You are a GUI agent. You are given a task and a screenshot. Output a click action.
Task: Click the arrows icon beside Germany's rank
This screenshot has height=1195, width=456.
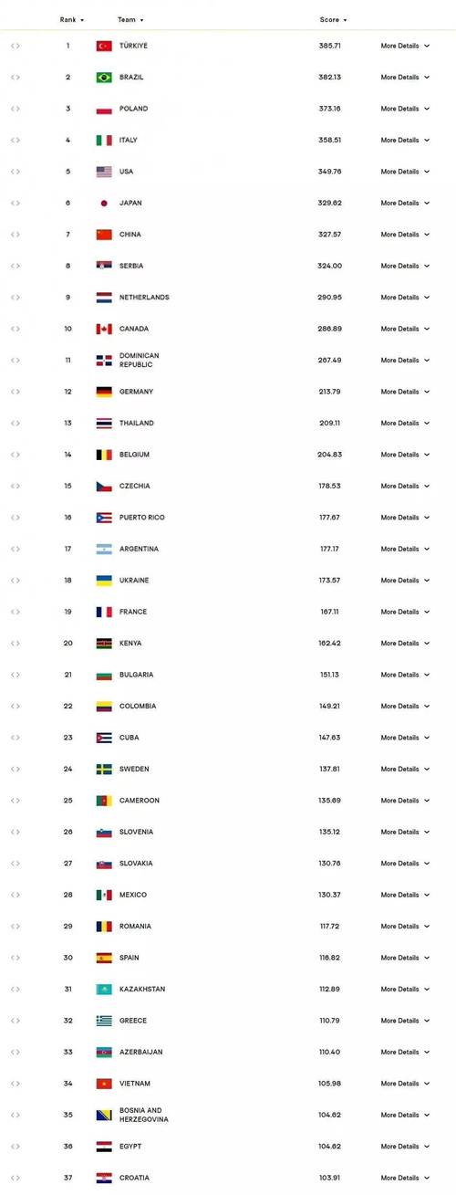click(15, 392)
